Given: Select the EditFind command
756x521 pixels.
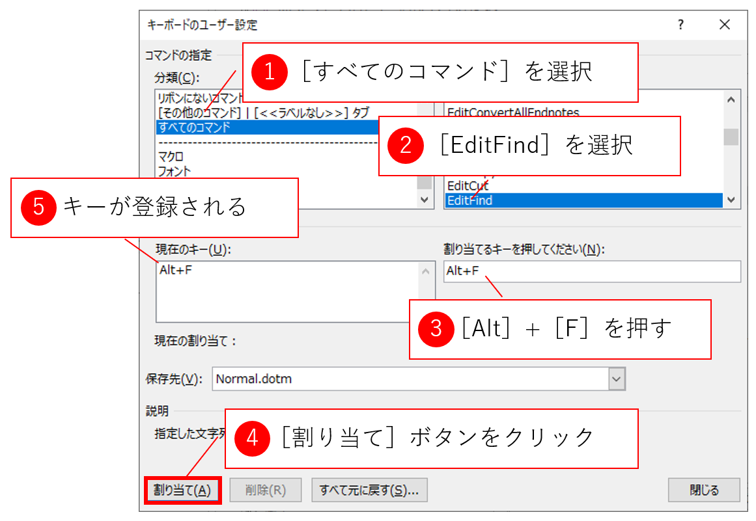Looking at the screenshot, I should (469, 200).
